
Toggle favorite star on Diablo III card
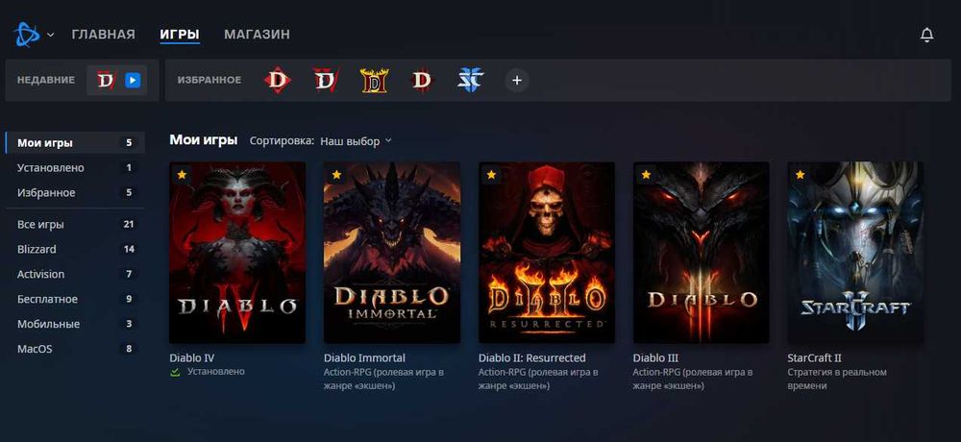646,175
